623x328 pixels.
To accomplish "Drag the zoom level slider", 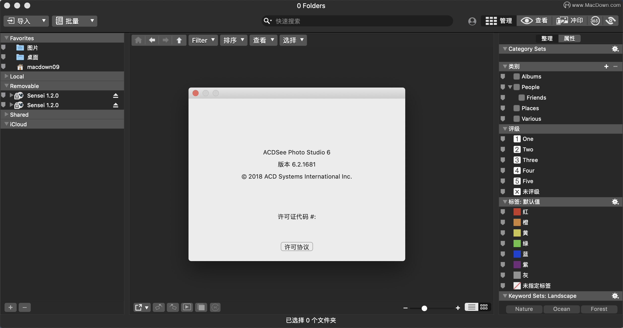I will [x=424, y=308].
